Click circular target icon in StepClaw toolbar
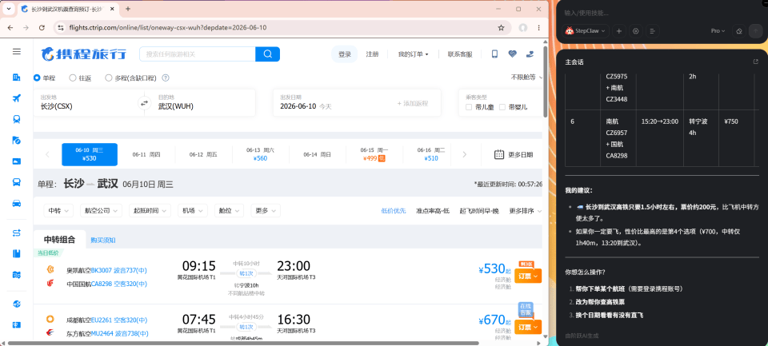 pos(636,31)
